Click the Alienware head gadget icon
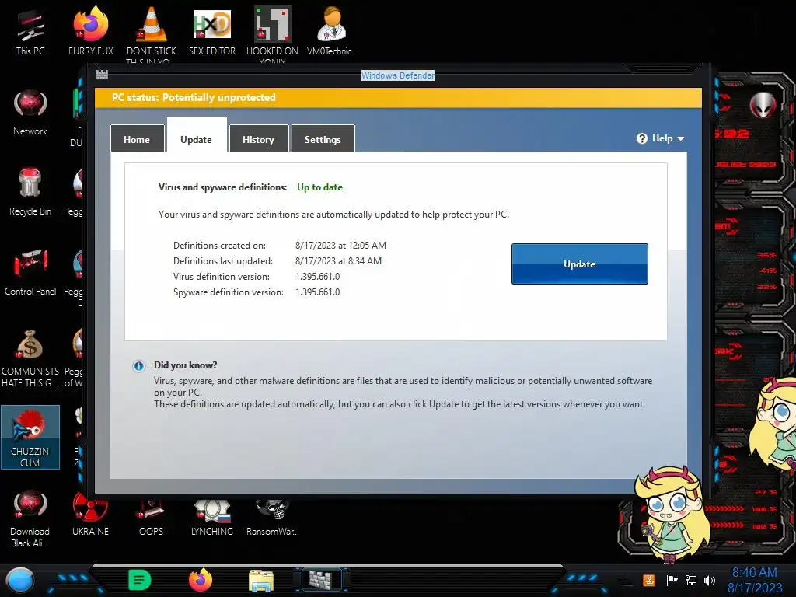The height and width of the screenshot is (597, 796). [763, 105]
